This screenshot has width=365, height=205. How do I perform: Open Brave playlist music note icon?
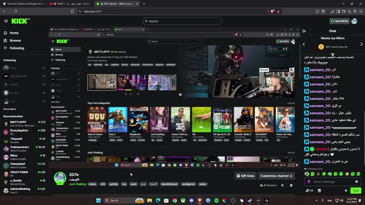coord(332,11)
